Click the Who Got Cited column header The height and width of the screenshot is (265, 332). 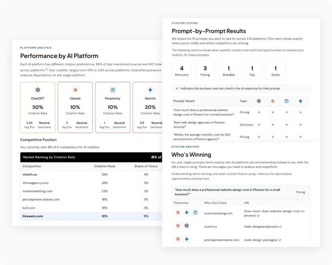click(215, 203)
